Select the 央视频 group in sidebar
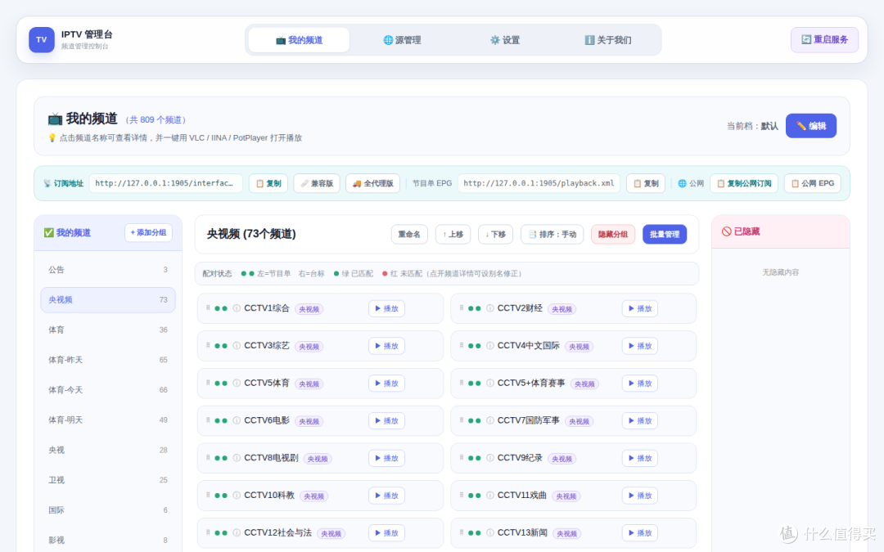 pyautogui.click(x=108, y=299)
